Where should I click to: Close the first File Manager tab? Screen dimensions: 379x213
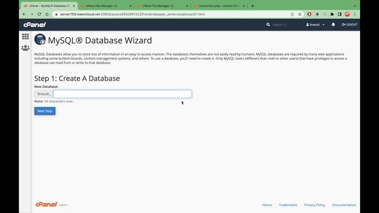point(130,6)
